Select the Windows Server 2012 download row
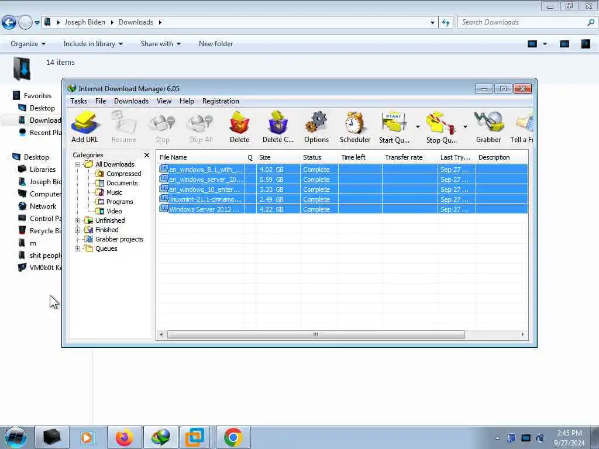 (x=342, y=209)
